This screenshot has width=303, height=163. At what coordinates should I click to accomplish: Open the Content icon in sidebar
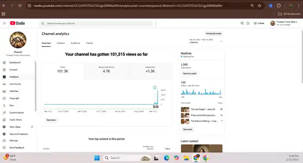coord(4,70)
